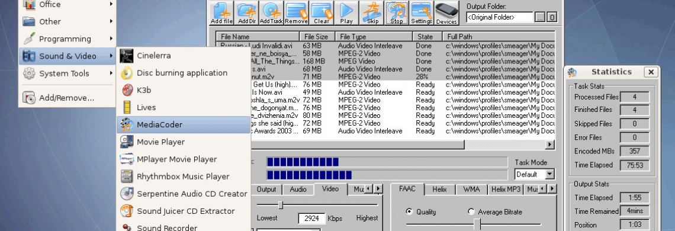675x231 pixels.
Task: Click the Sound Recorder icon
Action: [x=127, y=227]
